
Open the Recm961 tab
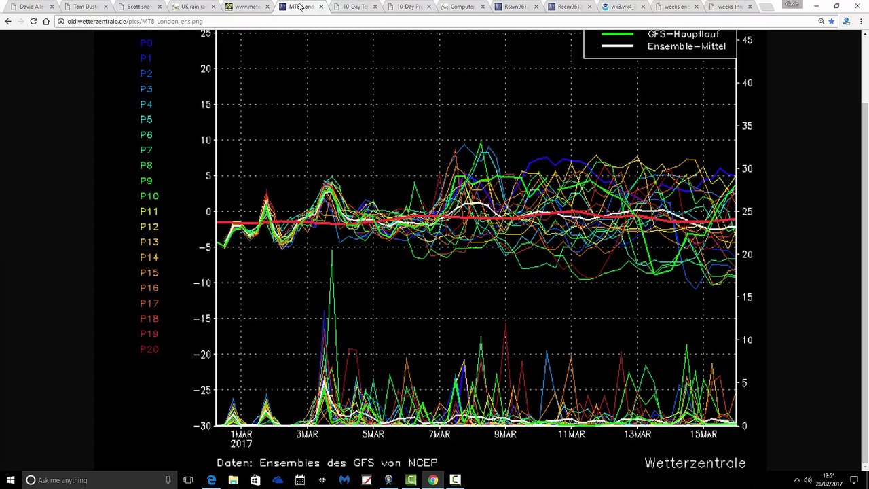[x=570, y=7]
